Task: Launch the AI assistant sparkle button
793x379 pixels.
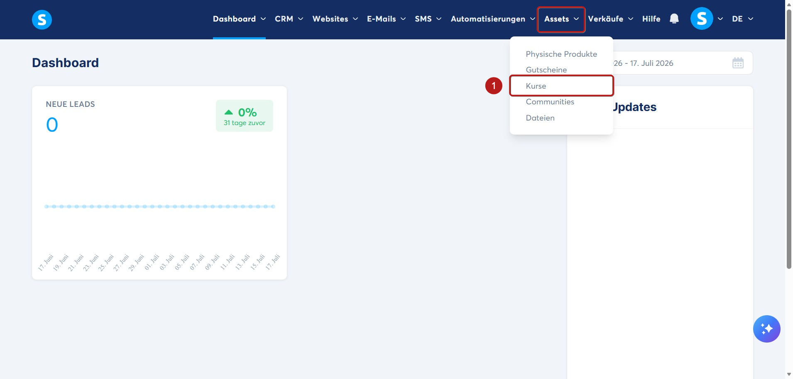Action: pos(766,329)
